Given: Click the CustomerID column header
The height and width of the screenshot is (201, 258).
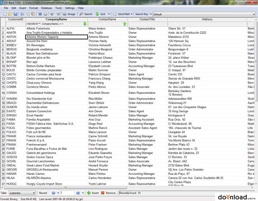Looking at the screenshot, I should (15, 19).
